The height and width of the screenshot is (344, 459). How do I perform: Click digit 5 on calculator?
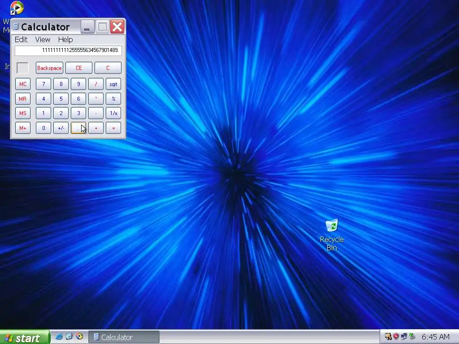click(x=61, y=99)
